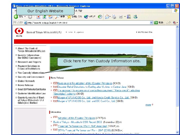
Task: Open Search with the magnifier icon
Action: point(57,17)
